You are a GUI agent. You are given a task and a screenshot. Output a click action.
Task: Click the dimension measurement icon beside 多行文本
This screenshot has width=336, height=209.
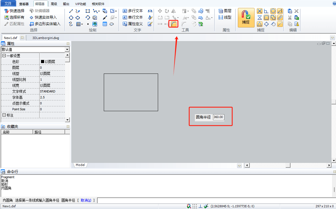pos(150,11)
